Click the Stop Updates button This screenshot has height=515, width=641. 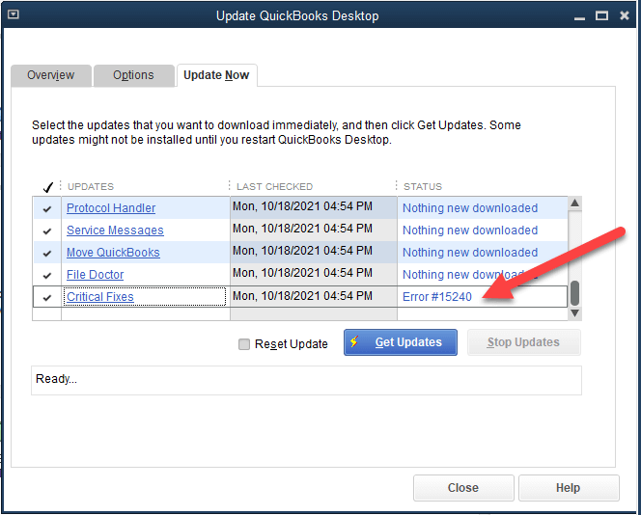523,342
